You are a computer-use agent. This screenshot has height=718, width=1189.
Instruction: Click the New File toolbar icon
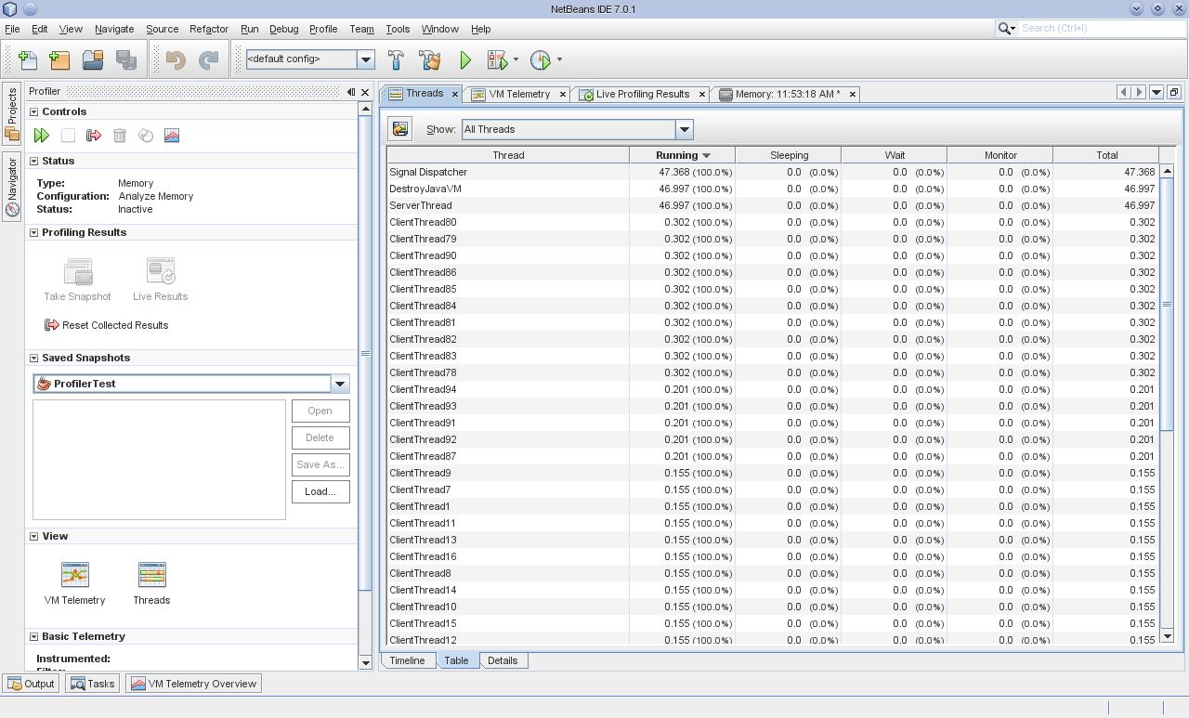click(28, 59)
